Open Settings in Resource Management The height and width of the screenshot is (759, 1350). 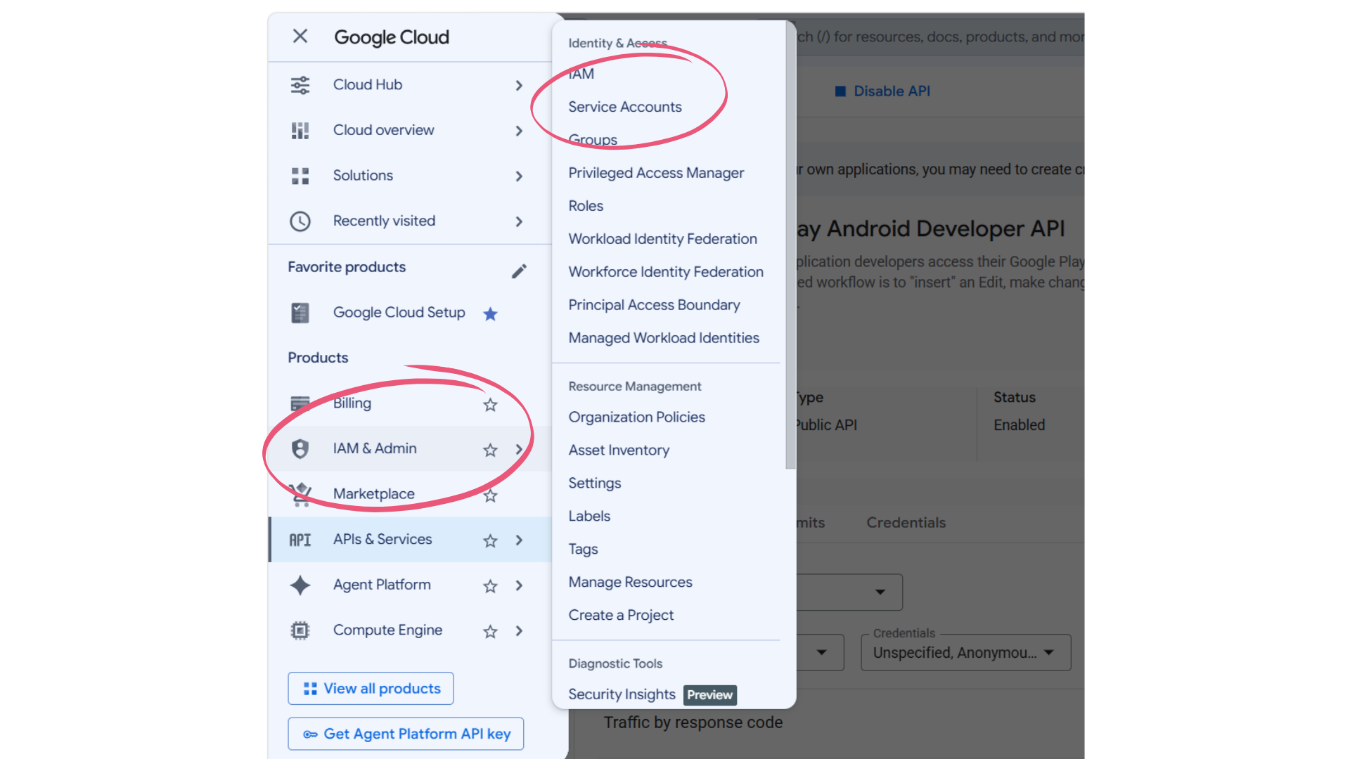(x=595, y=484)
